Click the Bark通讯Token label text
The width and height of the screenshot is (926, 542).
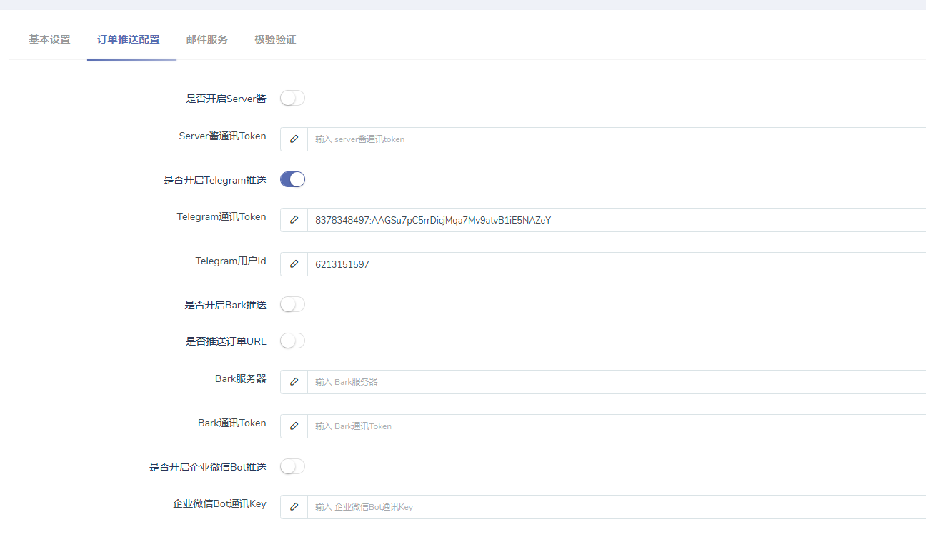click(x=232, y=423)
